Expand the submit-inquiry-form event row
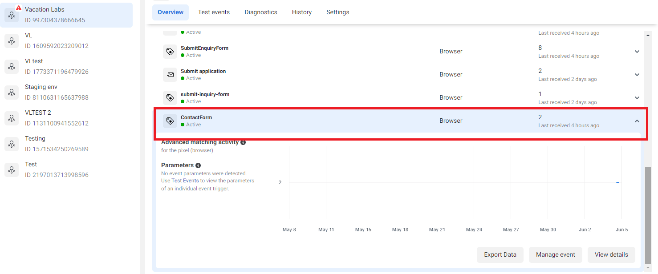This screenshot has width=658, height=274. pos(637,98)
